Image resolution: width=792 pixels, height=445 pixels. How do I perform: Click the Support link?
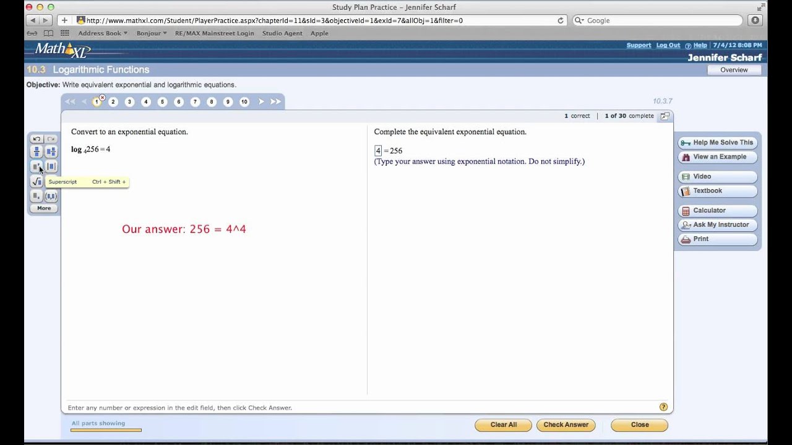coord(639,45)
